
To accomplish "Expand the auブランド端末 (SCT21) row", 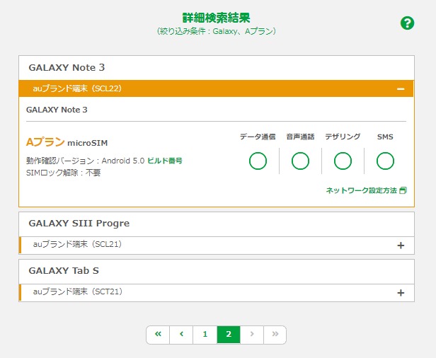I will click(401, 293).
